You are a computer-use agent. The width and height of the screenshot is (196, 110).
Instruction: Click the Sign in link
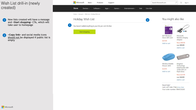[186, 3]
